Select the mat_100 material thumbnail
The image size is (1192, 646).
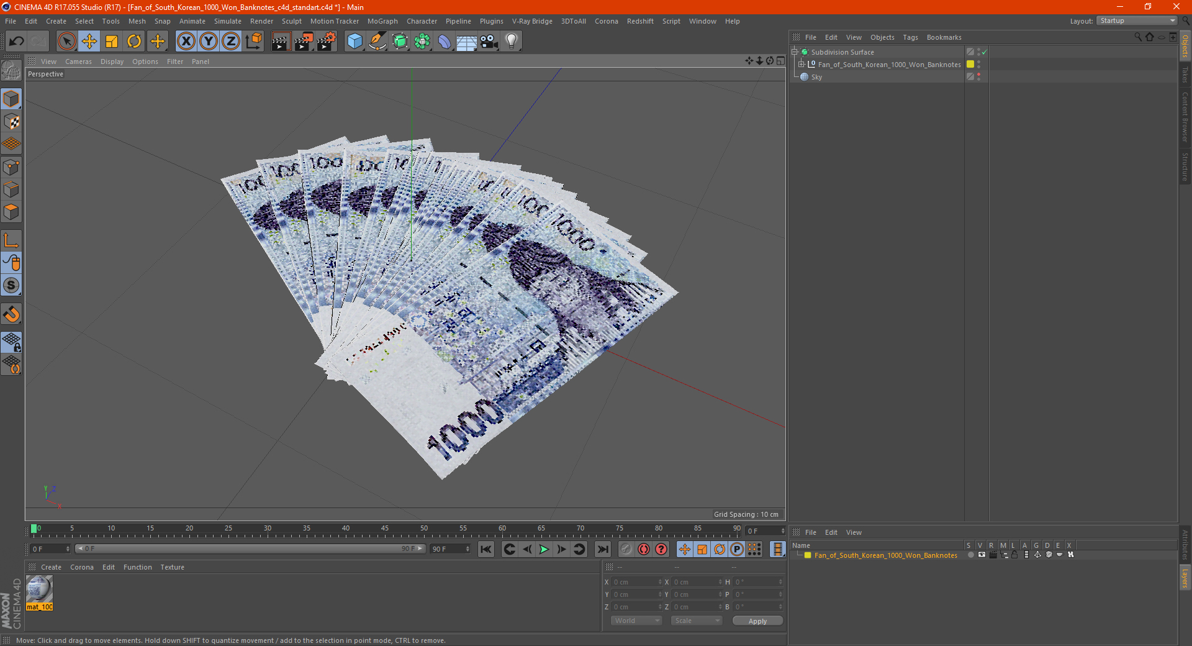[x=39, y=589]
